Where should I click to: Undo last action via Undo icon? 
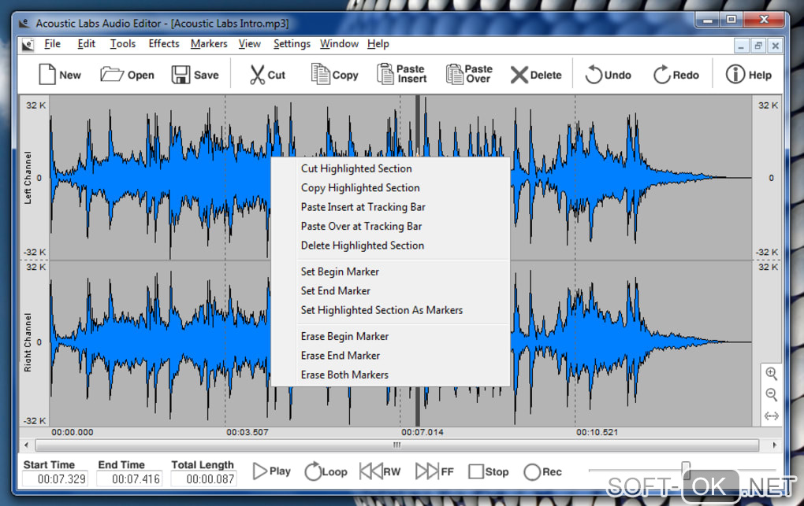pos(594,74)
